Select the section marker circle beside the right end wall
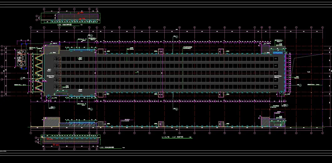Viewport: 332px width, 163px height. (x=297, y=78)
